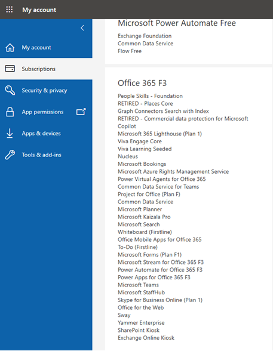273x351 pixels.
Task: Open the app launcher waffle icon
Action: [9, 10]
